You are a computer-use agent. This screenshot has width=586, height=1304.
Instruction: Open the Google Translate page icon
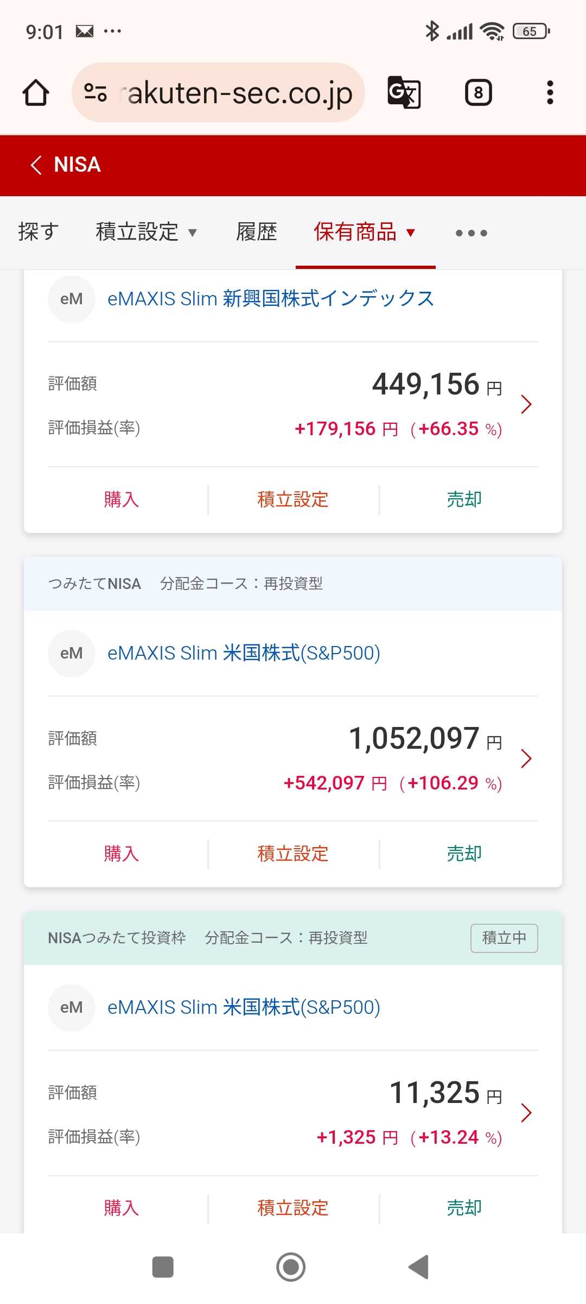pyautogui.click(x=404, y=92)
